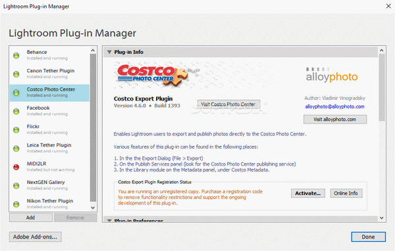Close the Lightroom Plug-in Manager window
This screenshot has height=251, width=395.
388,6
